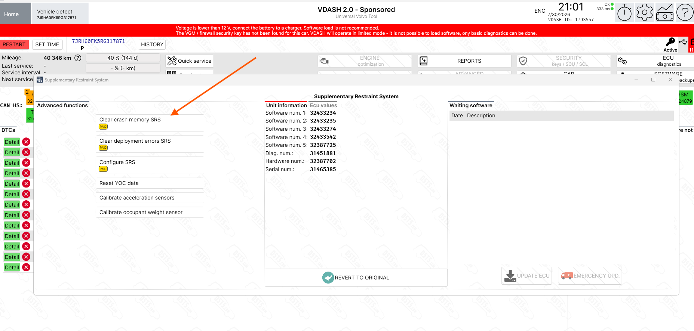Click the VIN 7JRH60FK5RG317871 text
694x331 pixels.
pyautogui.click(x=98, y=41)
